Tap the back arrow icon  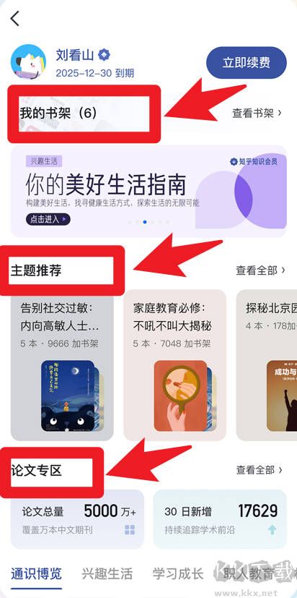pyautogui.click(x=14, y=18)
